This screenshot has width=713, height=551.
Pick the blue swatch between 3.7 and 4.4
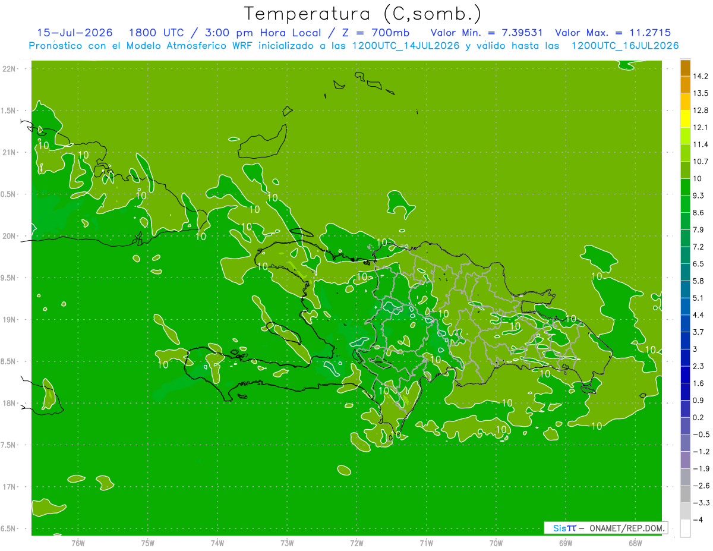pyautogui.click(x=685, y=323)
